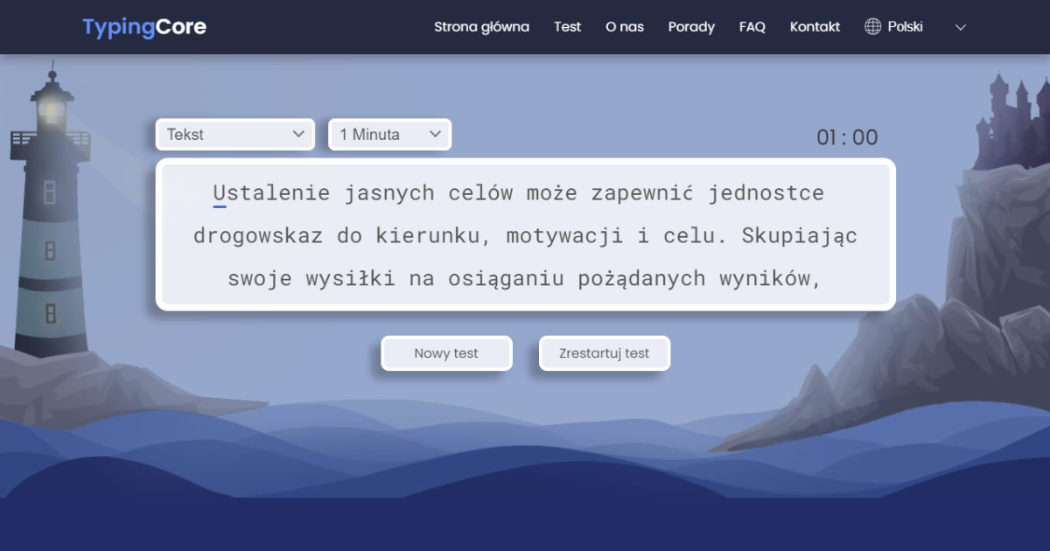The height and width of the screenshot is (551, 1050).
Task: Click the Polski language label
Action: click(x=904, y=26)
